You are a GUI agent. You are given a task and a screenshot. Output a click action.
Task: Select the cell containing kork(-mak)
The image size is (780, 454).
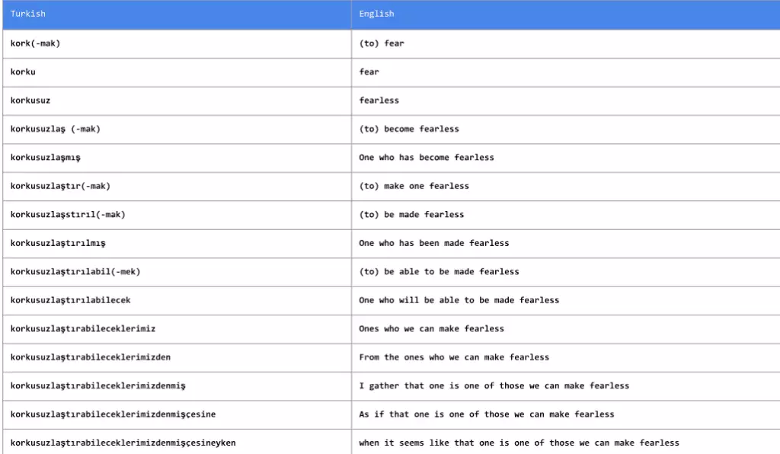177,43
